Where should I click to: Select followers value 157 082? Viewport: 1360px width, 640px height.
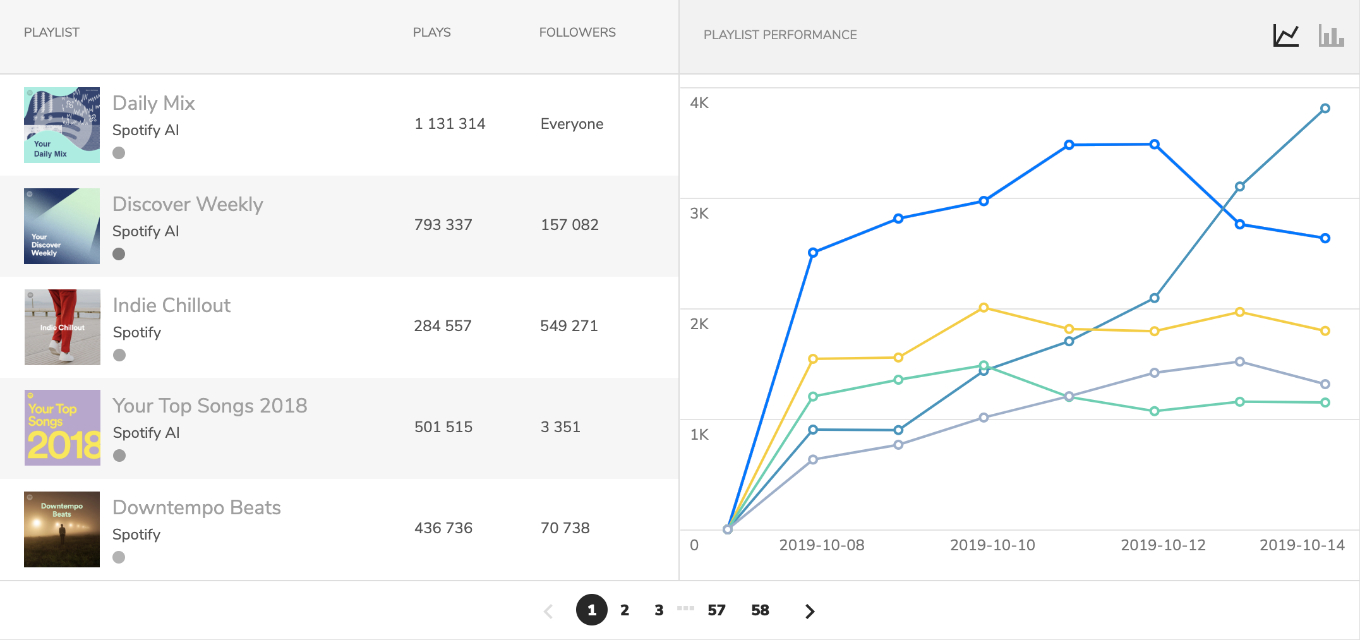[x=570, y=225]
